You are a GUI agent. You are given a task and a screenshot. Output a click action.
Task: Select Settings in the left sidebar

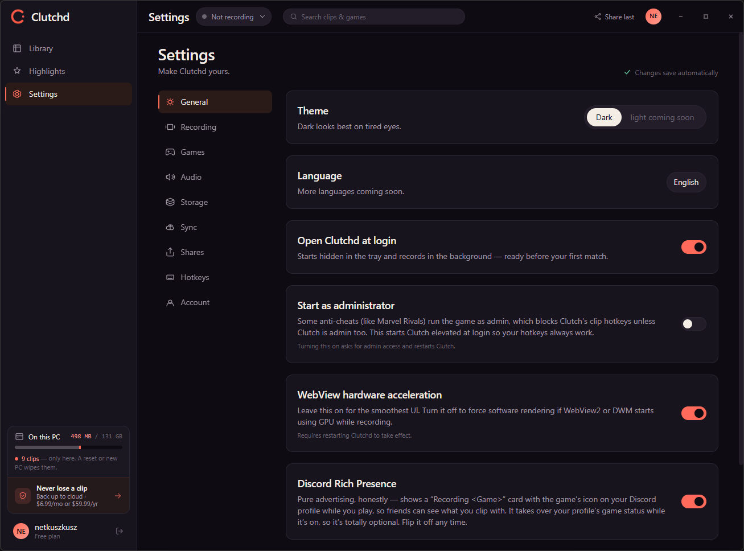[68, 94]
